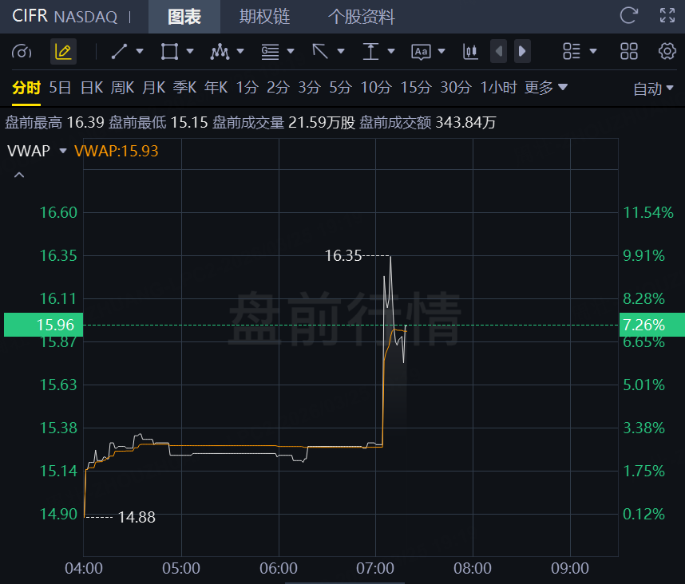
Task: Choose the 1小时 interval
Action: [498, 88]
